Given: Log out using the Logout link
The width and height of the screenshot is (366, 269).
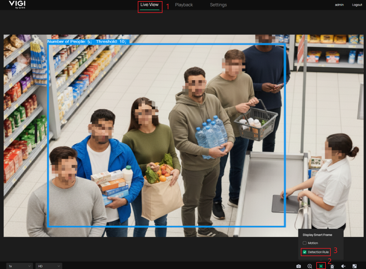Looking at the screenshot, I should [x=357, y=5].
